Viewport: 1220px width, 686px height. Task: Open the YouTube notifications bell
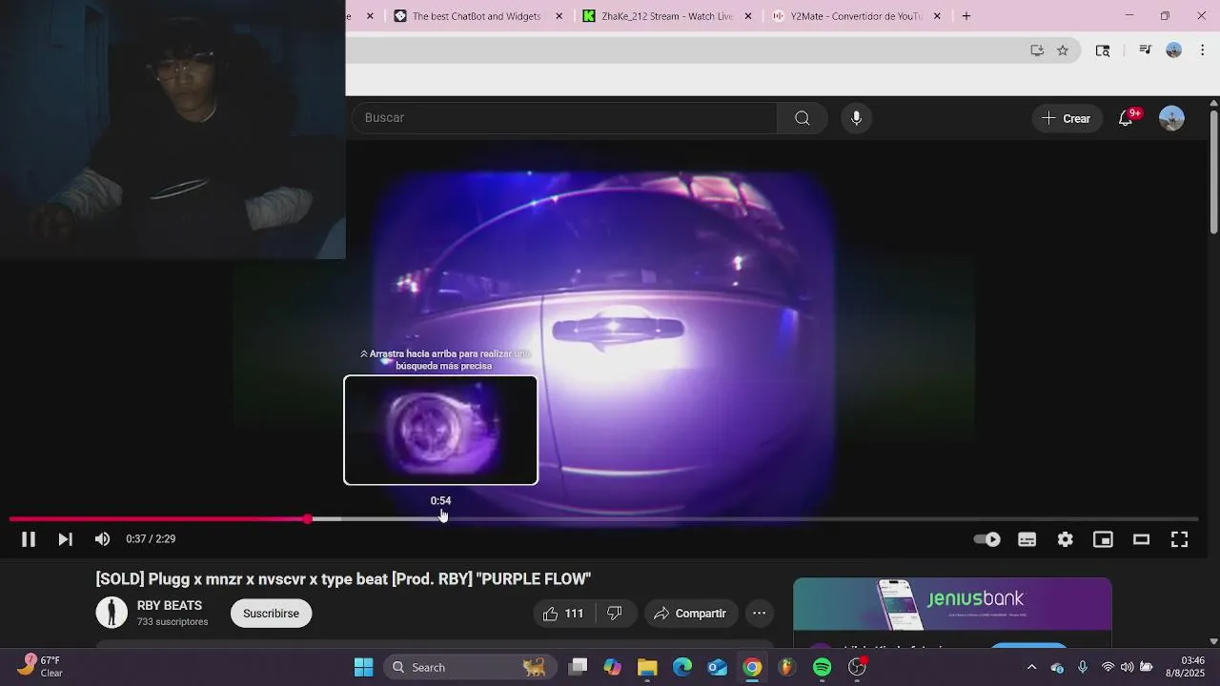1126,118
